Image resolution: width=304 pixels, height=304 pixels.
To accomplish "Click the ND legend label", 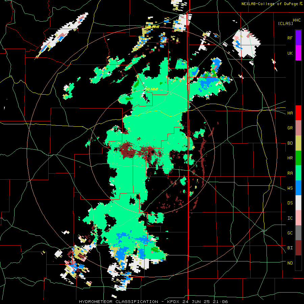I will click(290, 263).
